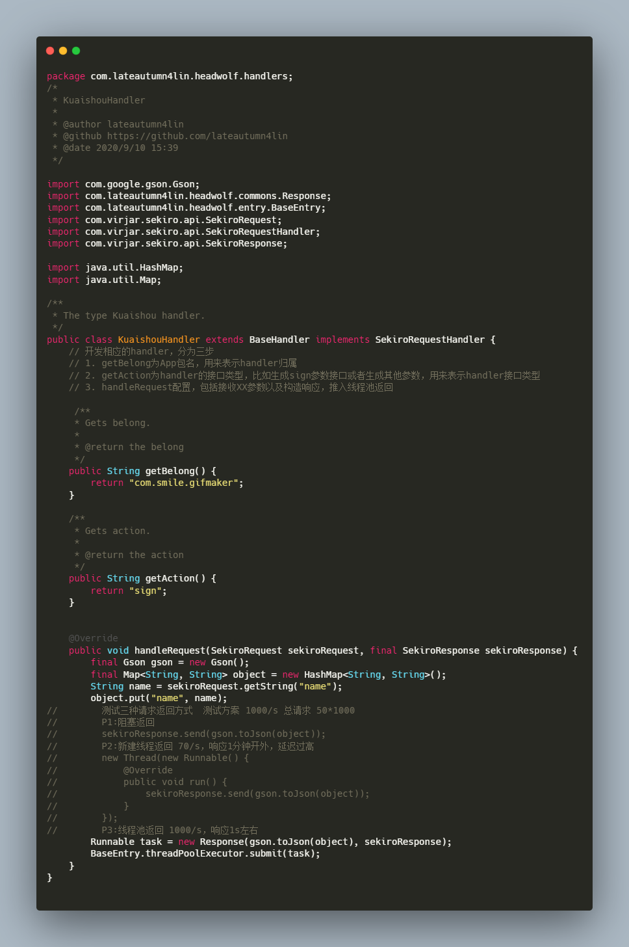Click the KuaishouHandler class name in declaration
Image resolution: width=629 pixels, height=947 pixels.
tap(159, 340)
